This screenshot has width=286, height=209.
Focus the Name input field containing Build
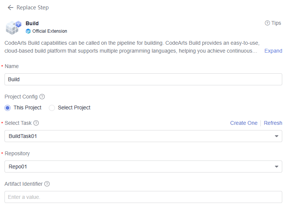click(143, 79)
